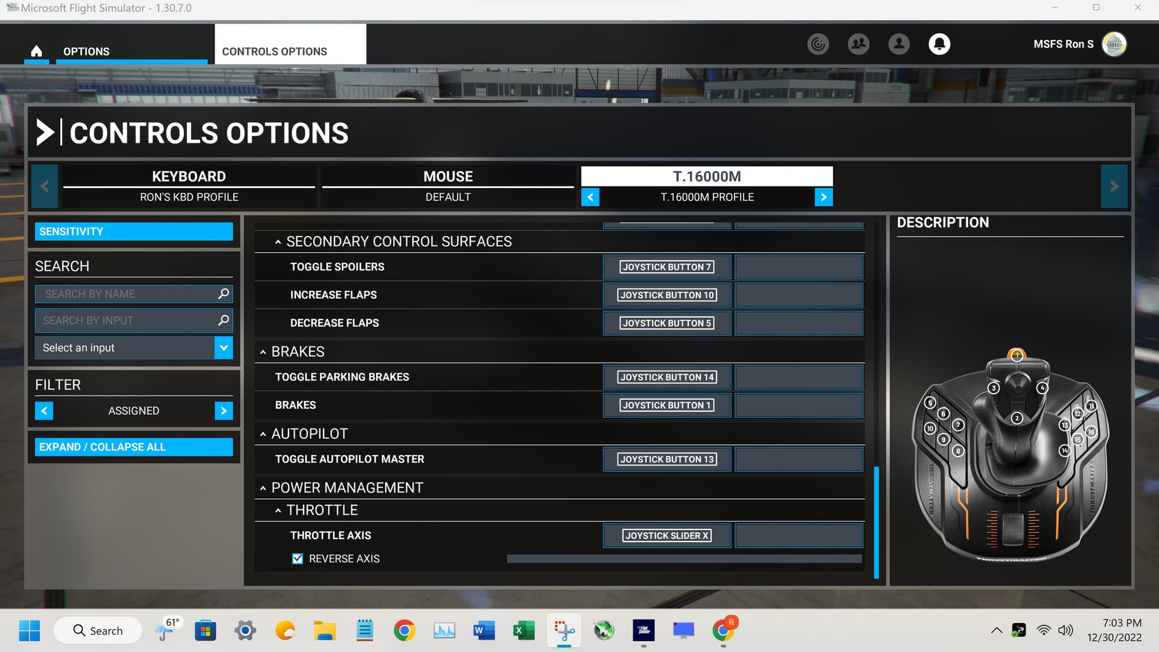
Task: Collapse the Throttle subsection
Action: (x=278, y=511)
